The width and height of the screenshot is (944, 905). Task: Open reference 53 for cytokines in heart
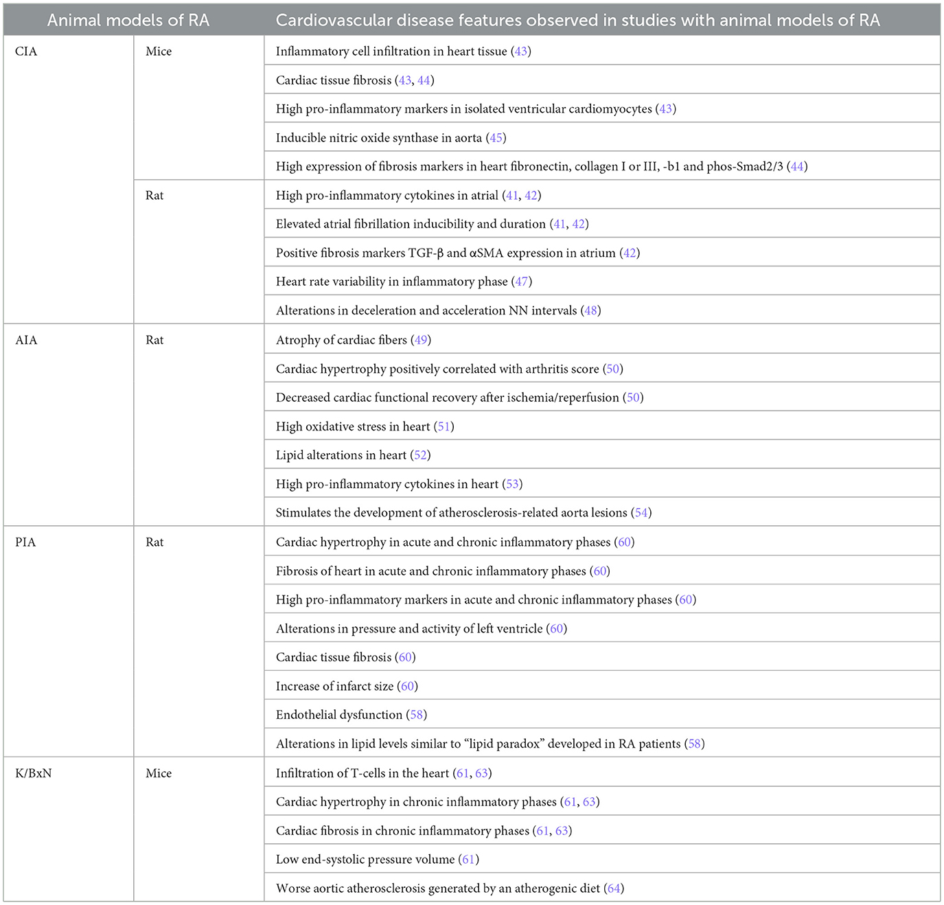pos(513,484)
